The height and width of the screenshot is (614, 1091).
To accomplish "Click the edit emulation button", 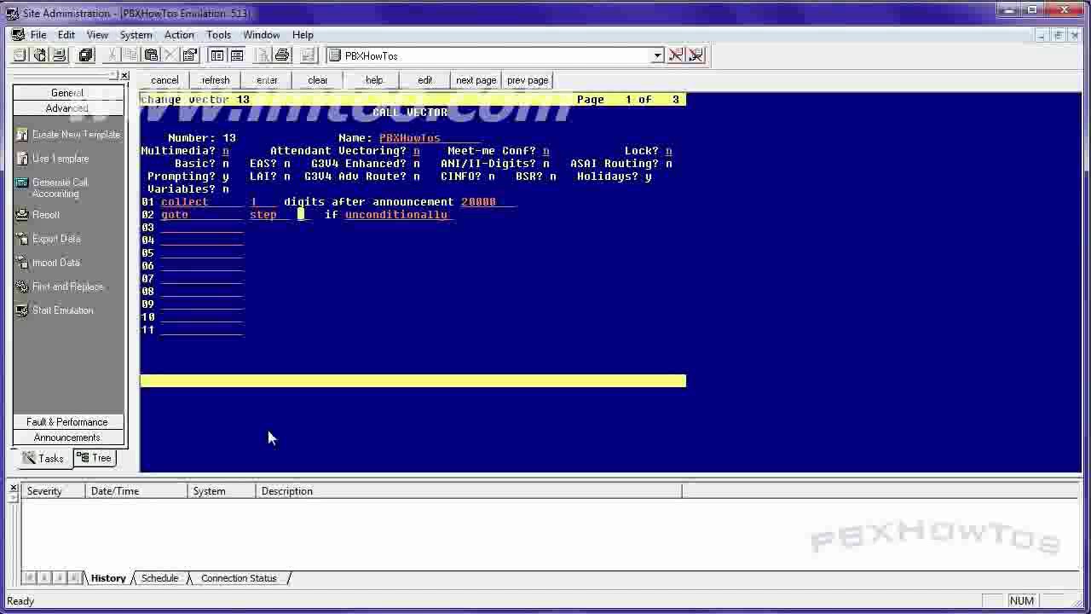I will tap(425, 80).
